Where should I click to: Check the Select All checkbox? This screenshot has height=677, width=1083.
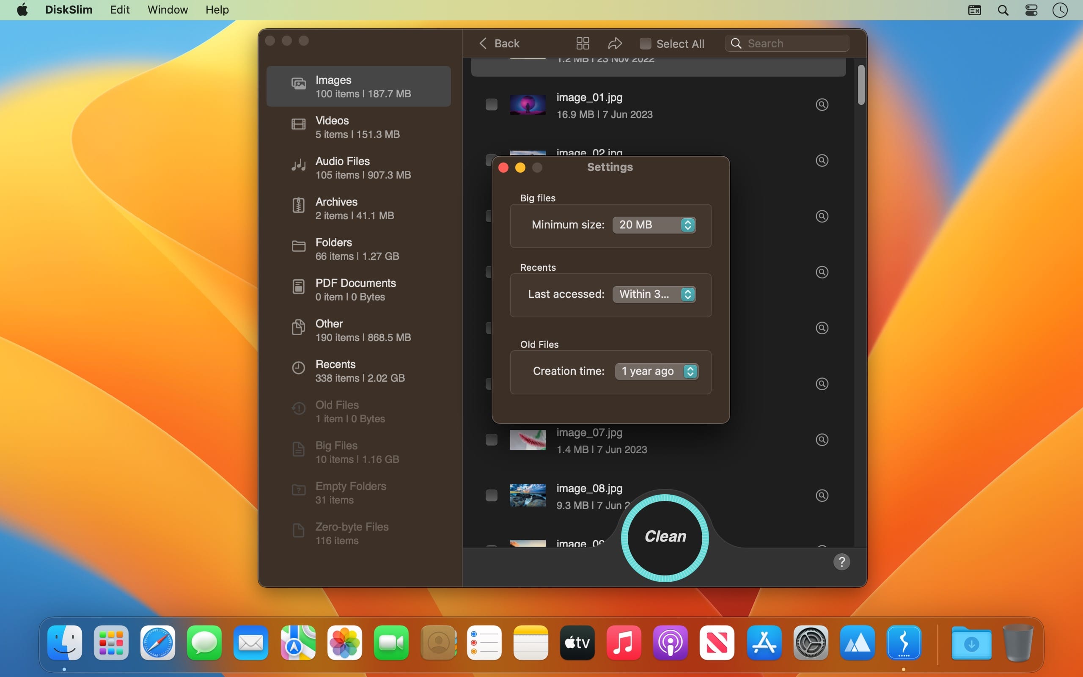[645, 44]
